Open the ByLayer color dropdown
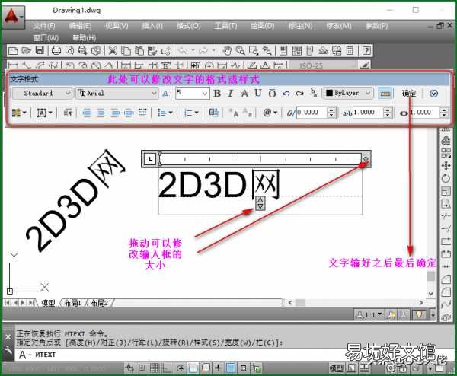This screenshot has width=457, height=376. point(348,93)
